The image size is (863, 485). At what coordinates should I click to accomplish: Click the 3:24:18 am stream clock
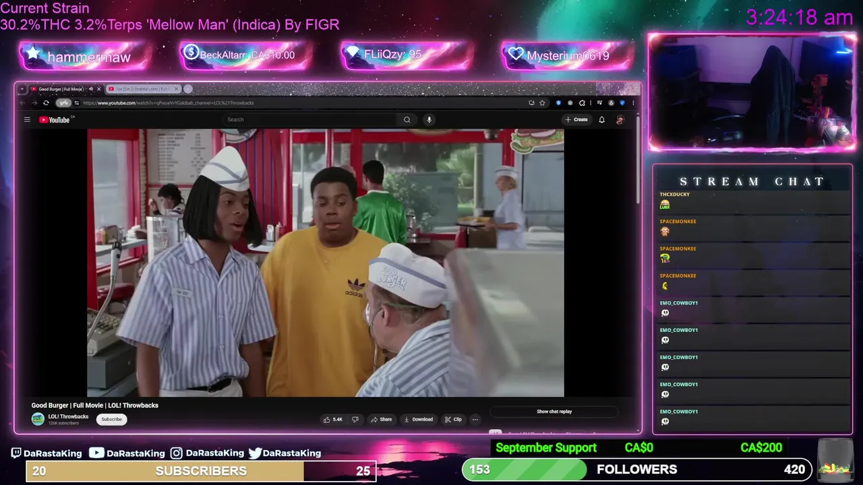(799, 18)
